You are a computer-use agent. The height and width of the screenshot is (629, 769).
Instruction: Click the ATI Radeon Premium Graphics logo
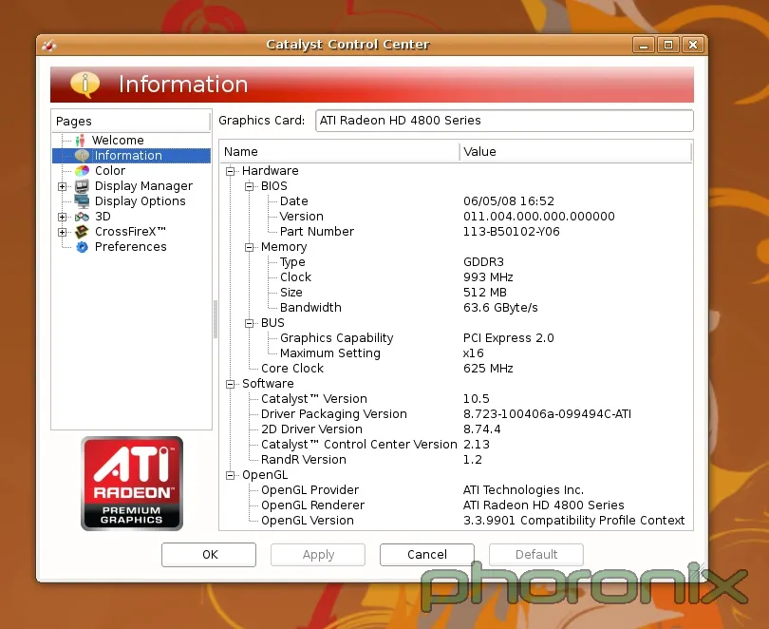point(132,484)
